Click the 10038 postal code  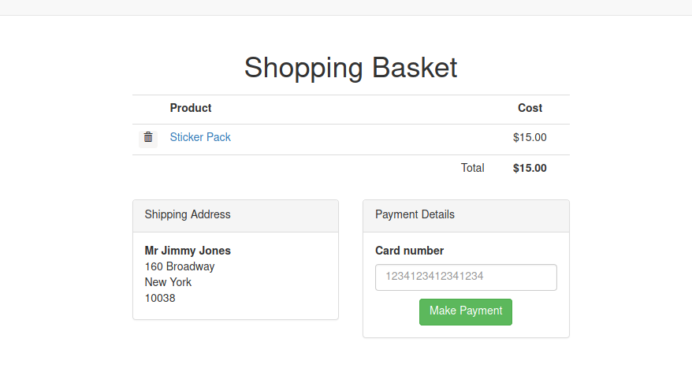coord(160,298)
